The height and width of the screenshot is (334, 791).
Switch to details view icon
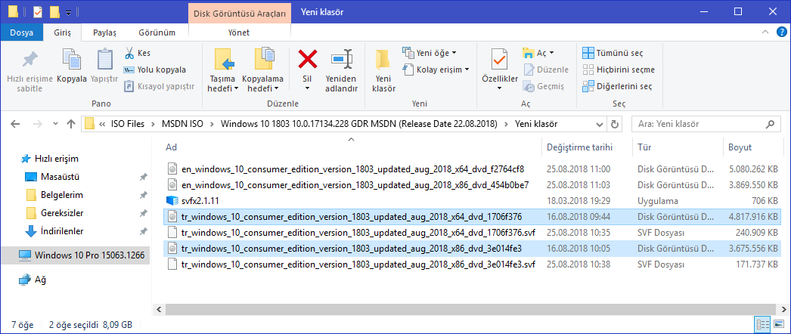coord(762,323)
